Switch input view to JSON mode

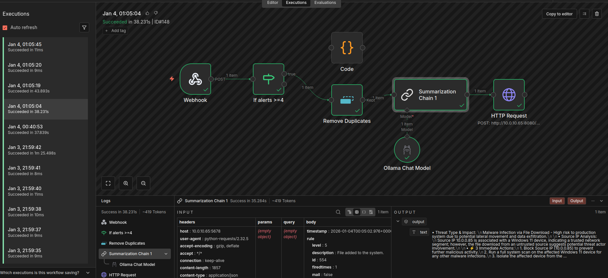pos(364,212)
